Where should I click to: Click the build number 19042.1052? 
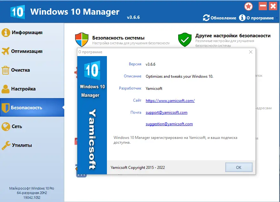pos(32,198)
